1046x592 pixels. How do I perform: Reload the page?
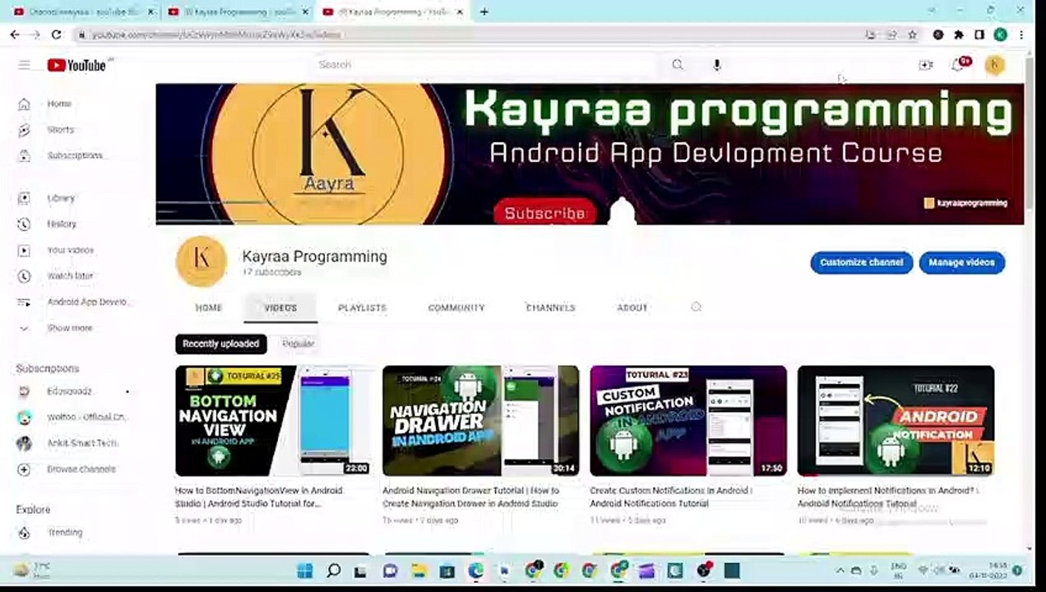tap(56, 35)
